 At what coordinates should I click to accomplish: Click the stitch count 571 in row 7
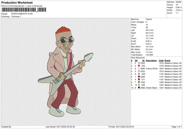coord(143,79)
